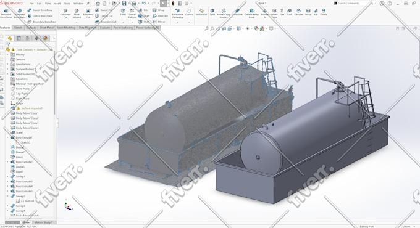Open the Linear Pattern tool

(x=132, y=14)
